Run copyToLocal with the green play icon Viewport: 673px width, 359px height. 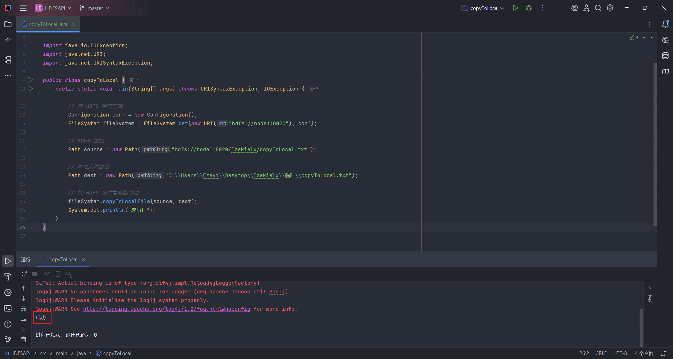[x=515, y=8]
